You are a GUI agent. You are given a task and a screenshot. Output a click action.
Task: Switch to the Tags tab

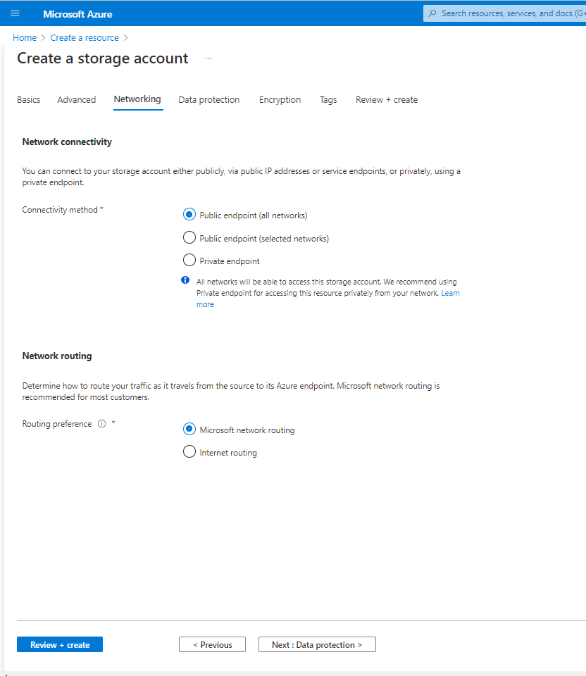pos(328,100)
